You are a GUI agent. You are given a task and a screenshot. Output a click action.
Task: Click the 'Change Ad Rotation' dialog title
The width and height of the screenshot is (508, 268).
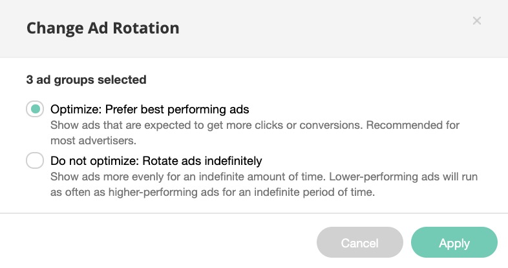102,28
